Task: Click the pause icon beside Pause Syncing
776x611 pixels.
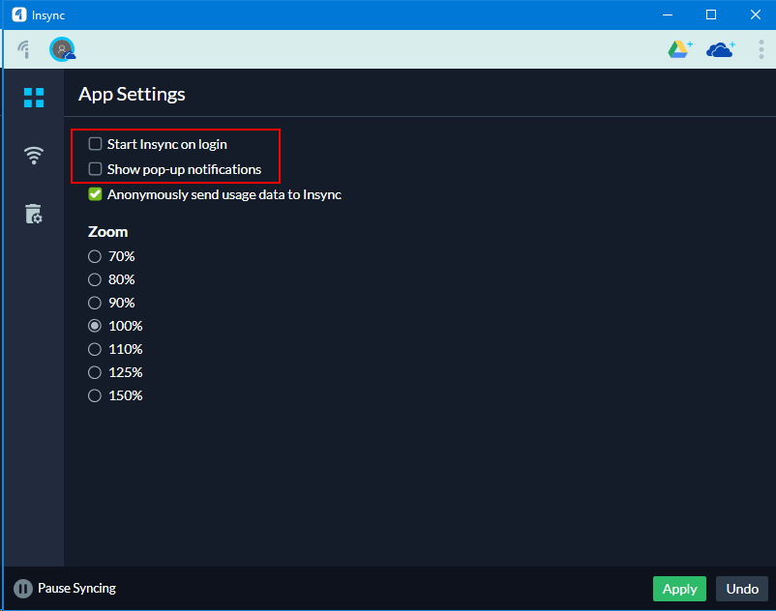Action: (x=23, y=589)
